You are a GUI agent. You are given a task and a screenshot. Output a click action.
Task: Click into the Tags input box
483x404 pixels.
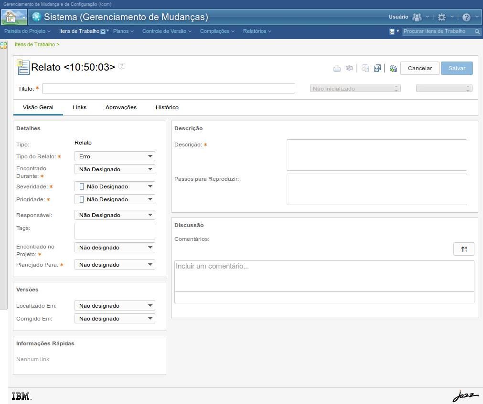tap(115, 231)
